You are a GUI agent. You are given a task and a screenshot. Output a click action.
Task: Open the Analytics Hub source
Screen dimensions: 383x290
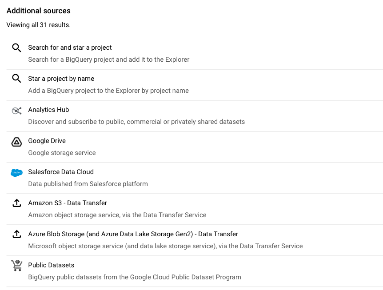pyautogui.click(x=195, y=116)
